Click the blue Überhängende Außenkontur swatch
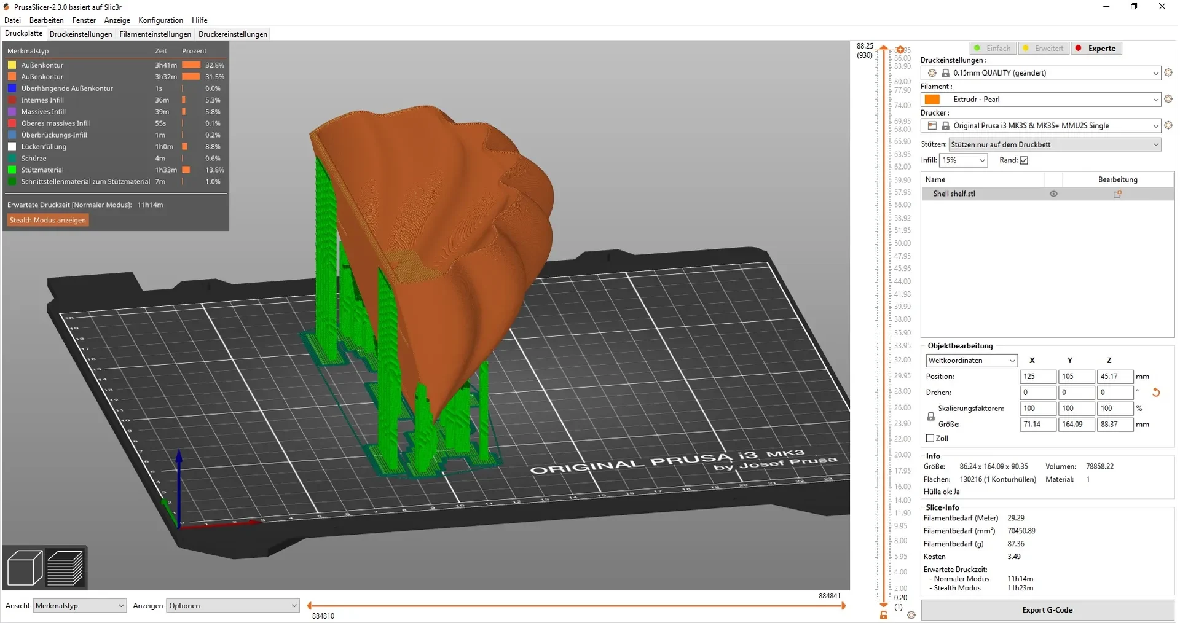The image size is (1180, 623). coord(12,88)
